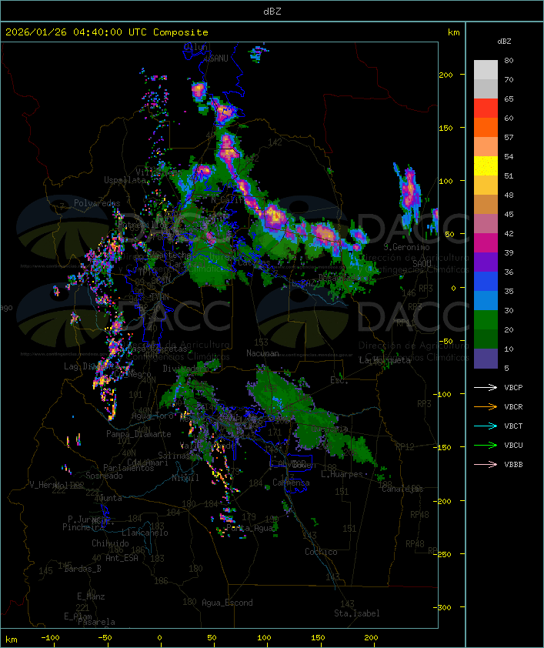Image resolution: width=544 pixels, height=648 pixels.
Task: Pick the bright yellow 51–54 dBZ swatch
Action: click(x=486, y=166)
